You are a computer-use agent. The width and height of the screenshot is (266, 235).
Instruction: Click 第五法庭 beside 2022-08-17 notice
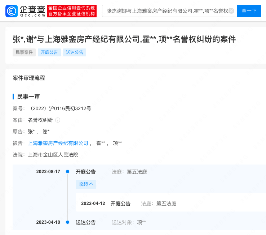pyautogui.click(x=137, y=172)
